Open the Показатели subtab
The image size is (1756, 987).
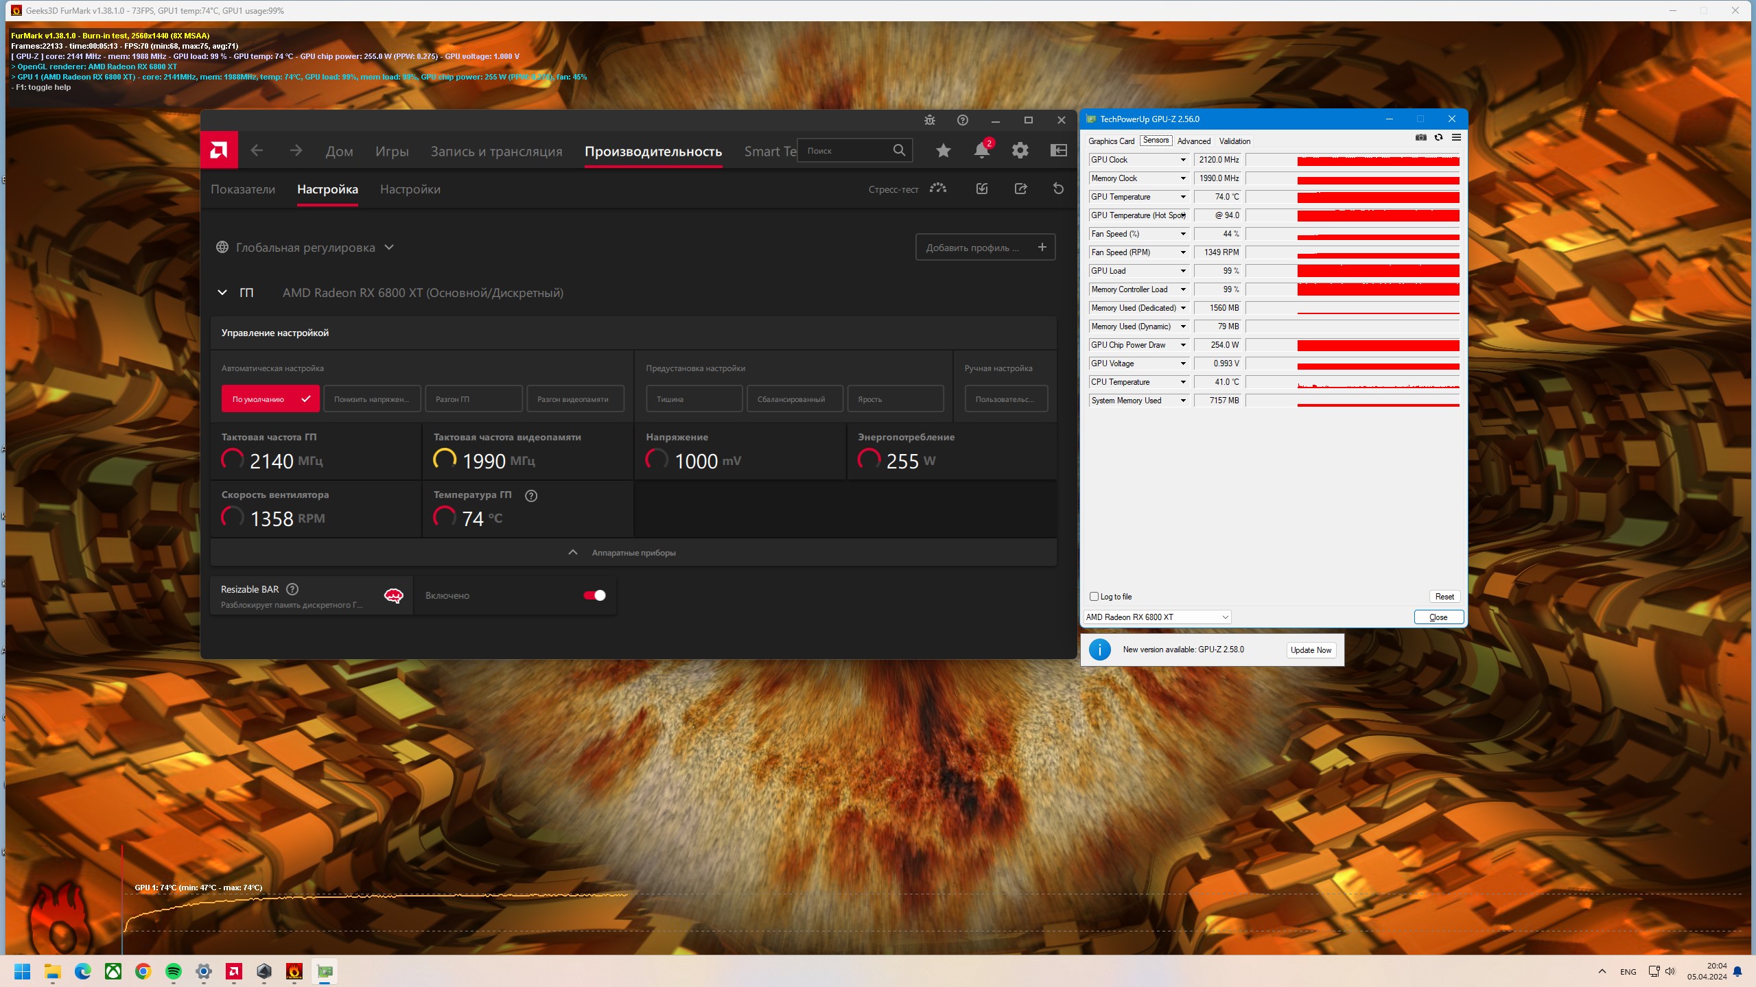[x=243, y=189]
